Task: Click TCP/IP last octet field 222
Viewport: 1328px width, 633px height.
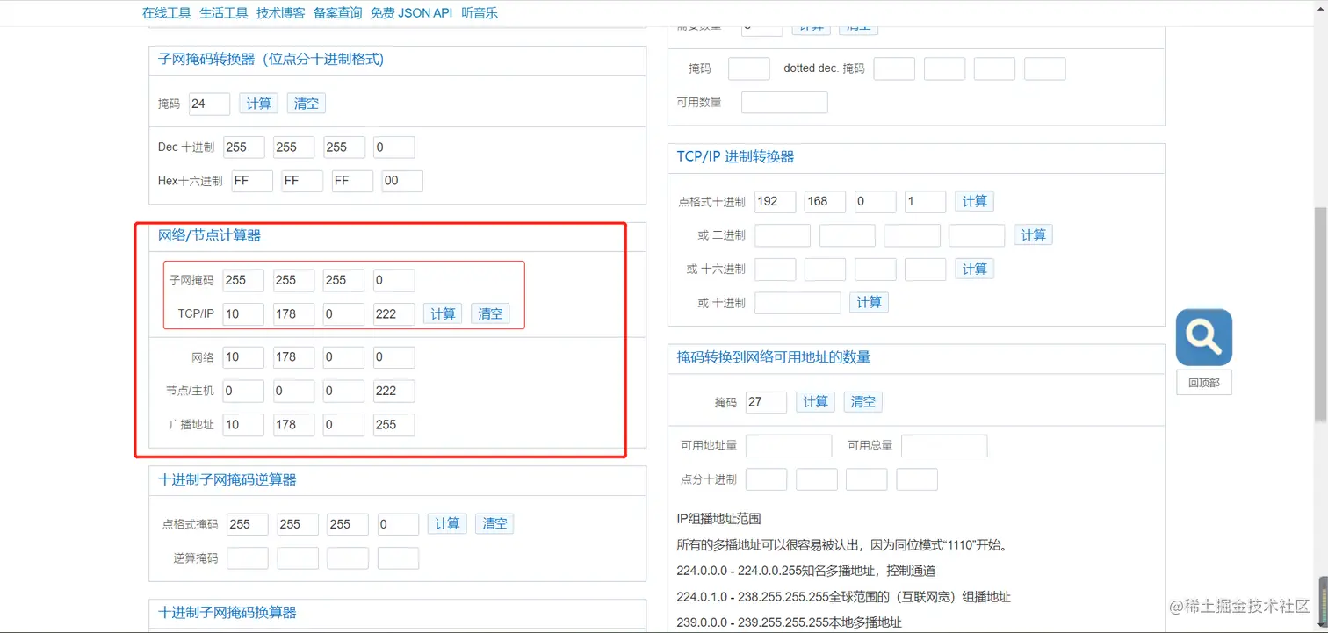Action: pos(393,314)
